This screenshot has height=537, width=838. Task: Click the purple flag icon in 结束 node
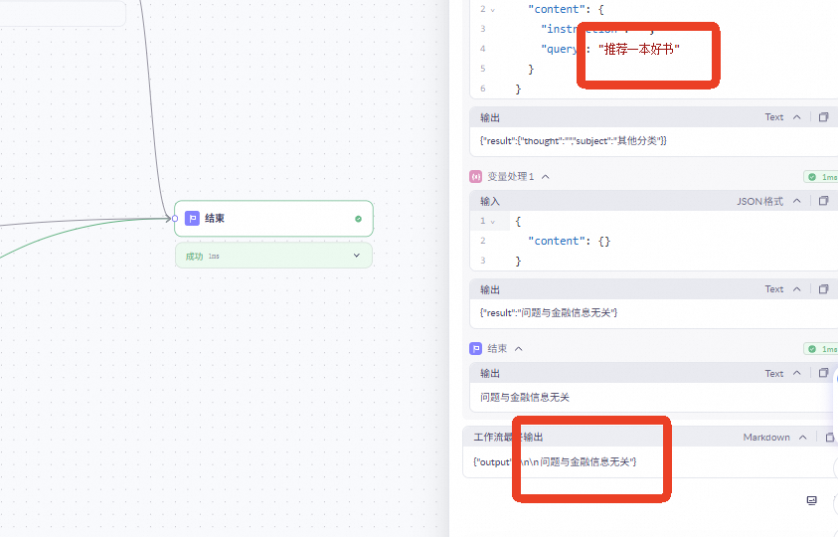[192, 218]
